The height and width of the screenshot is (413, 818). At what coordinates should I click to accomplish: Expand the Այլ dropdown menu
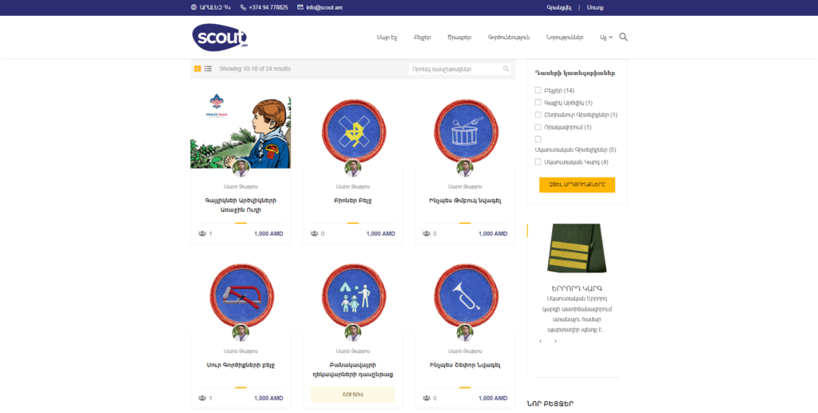[x=606, y=37]
